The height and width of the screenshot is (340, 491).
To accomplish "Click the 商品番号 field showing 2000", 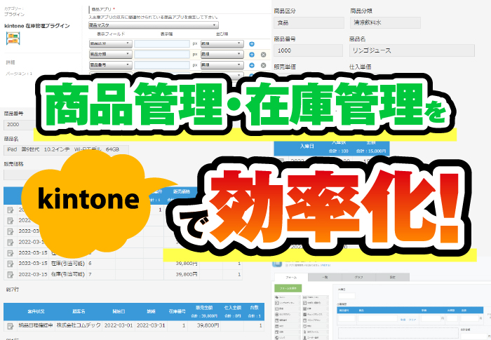I will click(20, 125).
